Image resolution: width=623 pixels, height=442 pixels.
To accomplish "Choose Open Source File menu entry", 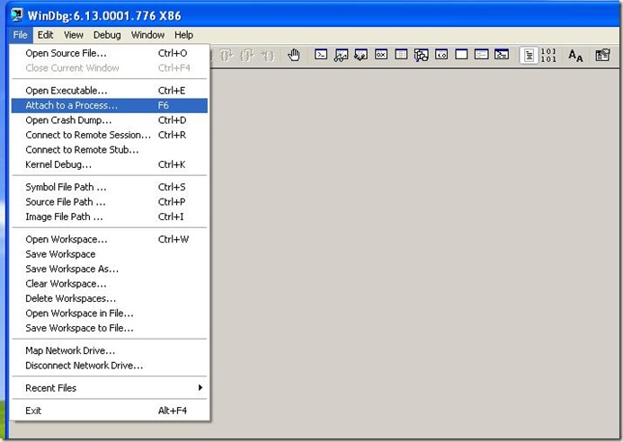I will (110, 53).
